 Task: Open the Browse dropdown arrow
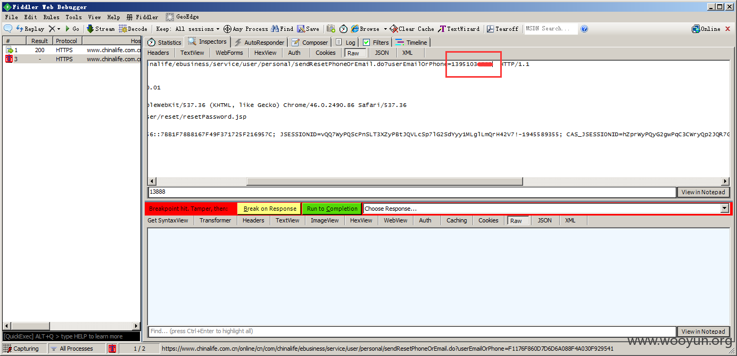click(x=385, y=29)
